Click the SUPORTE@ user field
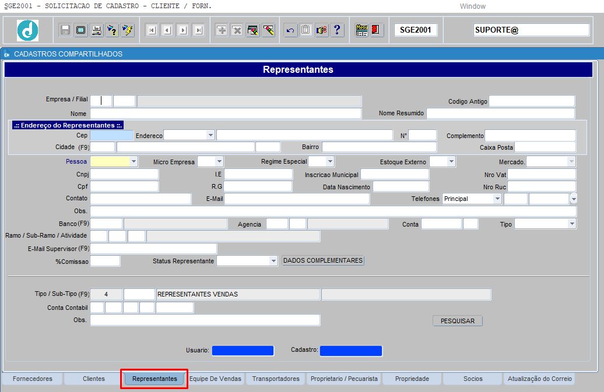This screenshot has height=392, width=604. [532, 30]
